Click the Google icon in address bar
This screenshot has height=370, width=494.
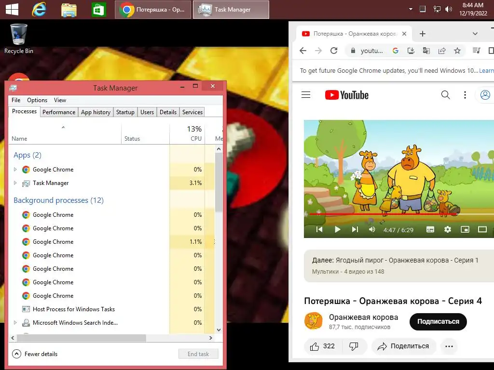[396, 51]
